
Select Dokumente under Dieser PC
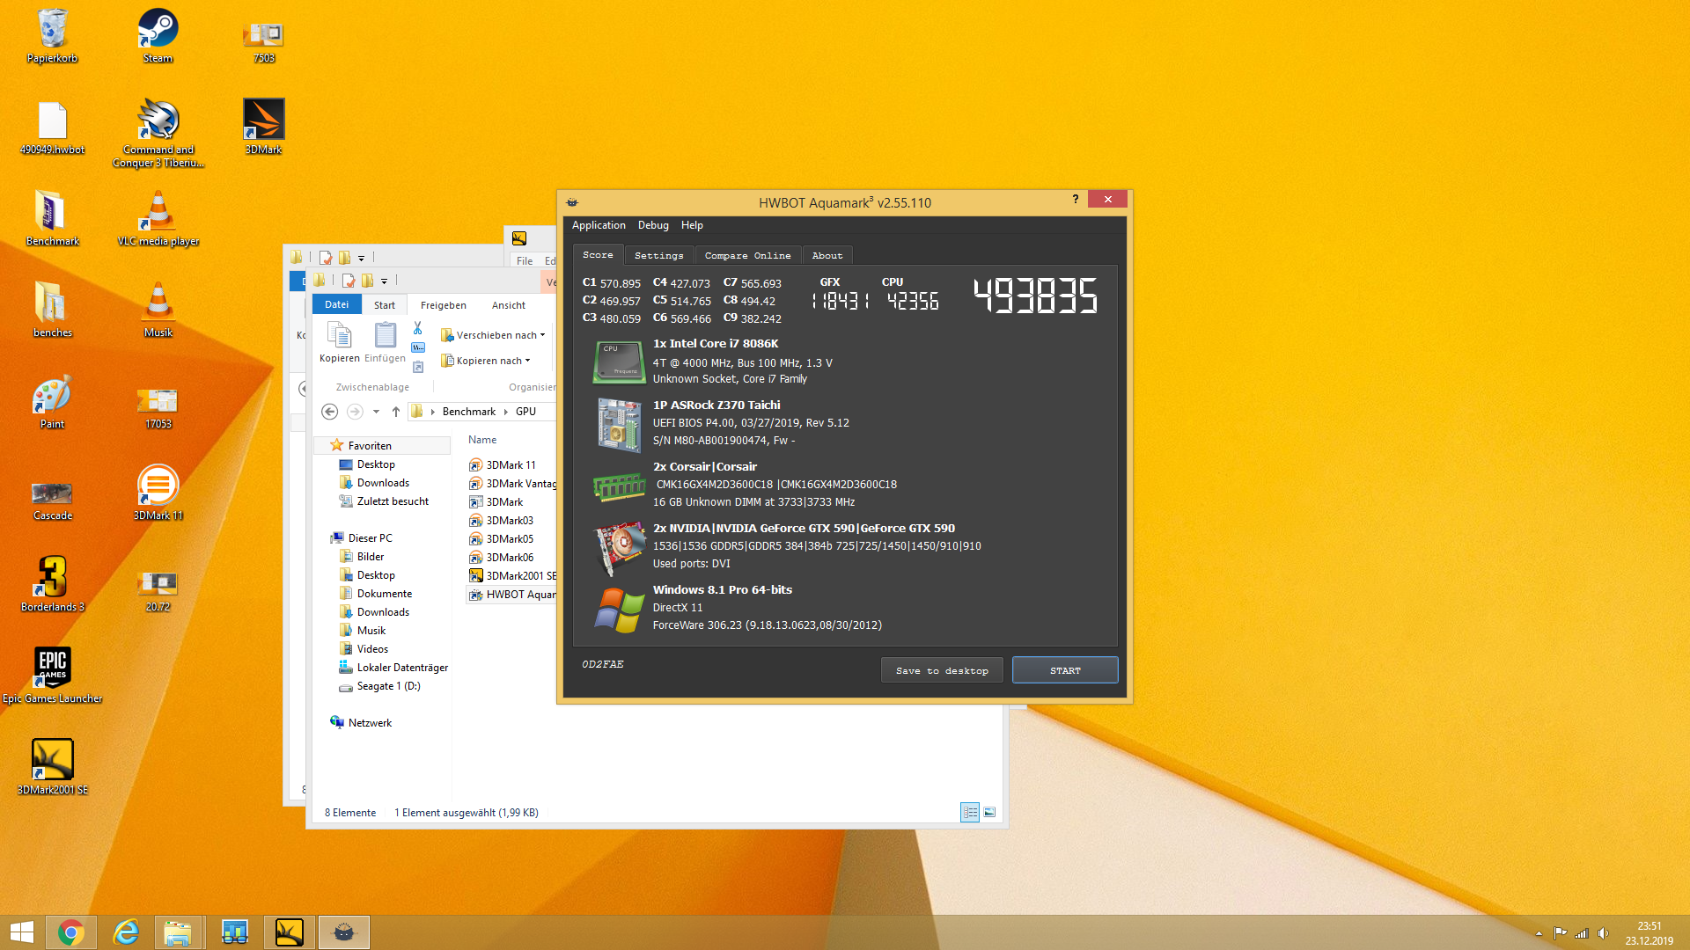tap(384, 594)
